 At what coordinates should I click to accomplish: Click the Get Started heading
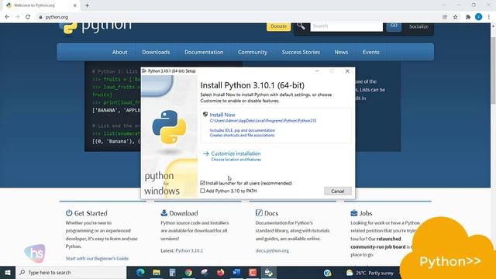(91, 213)
